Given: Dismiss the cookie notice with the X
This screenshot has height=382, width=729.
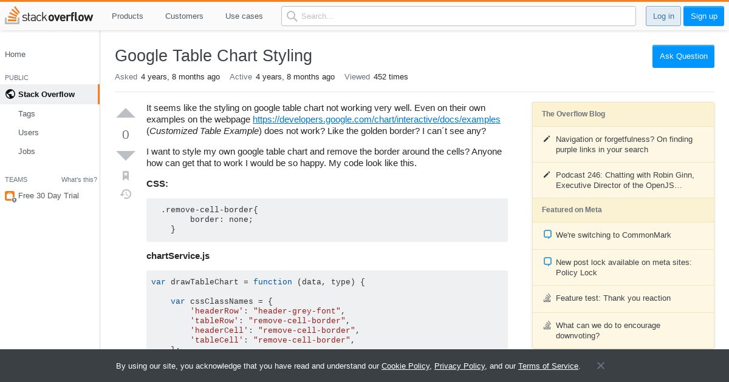Looking at the screenshot, I should tap(600, 366).
